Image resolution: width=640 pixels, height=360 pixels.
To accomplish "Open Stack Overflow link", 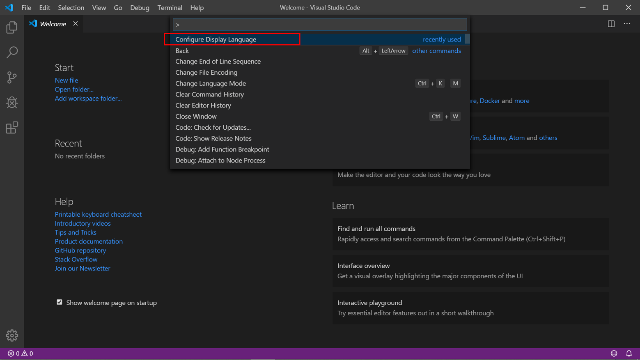I will pyautogui.click(x=76, y=259).
